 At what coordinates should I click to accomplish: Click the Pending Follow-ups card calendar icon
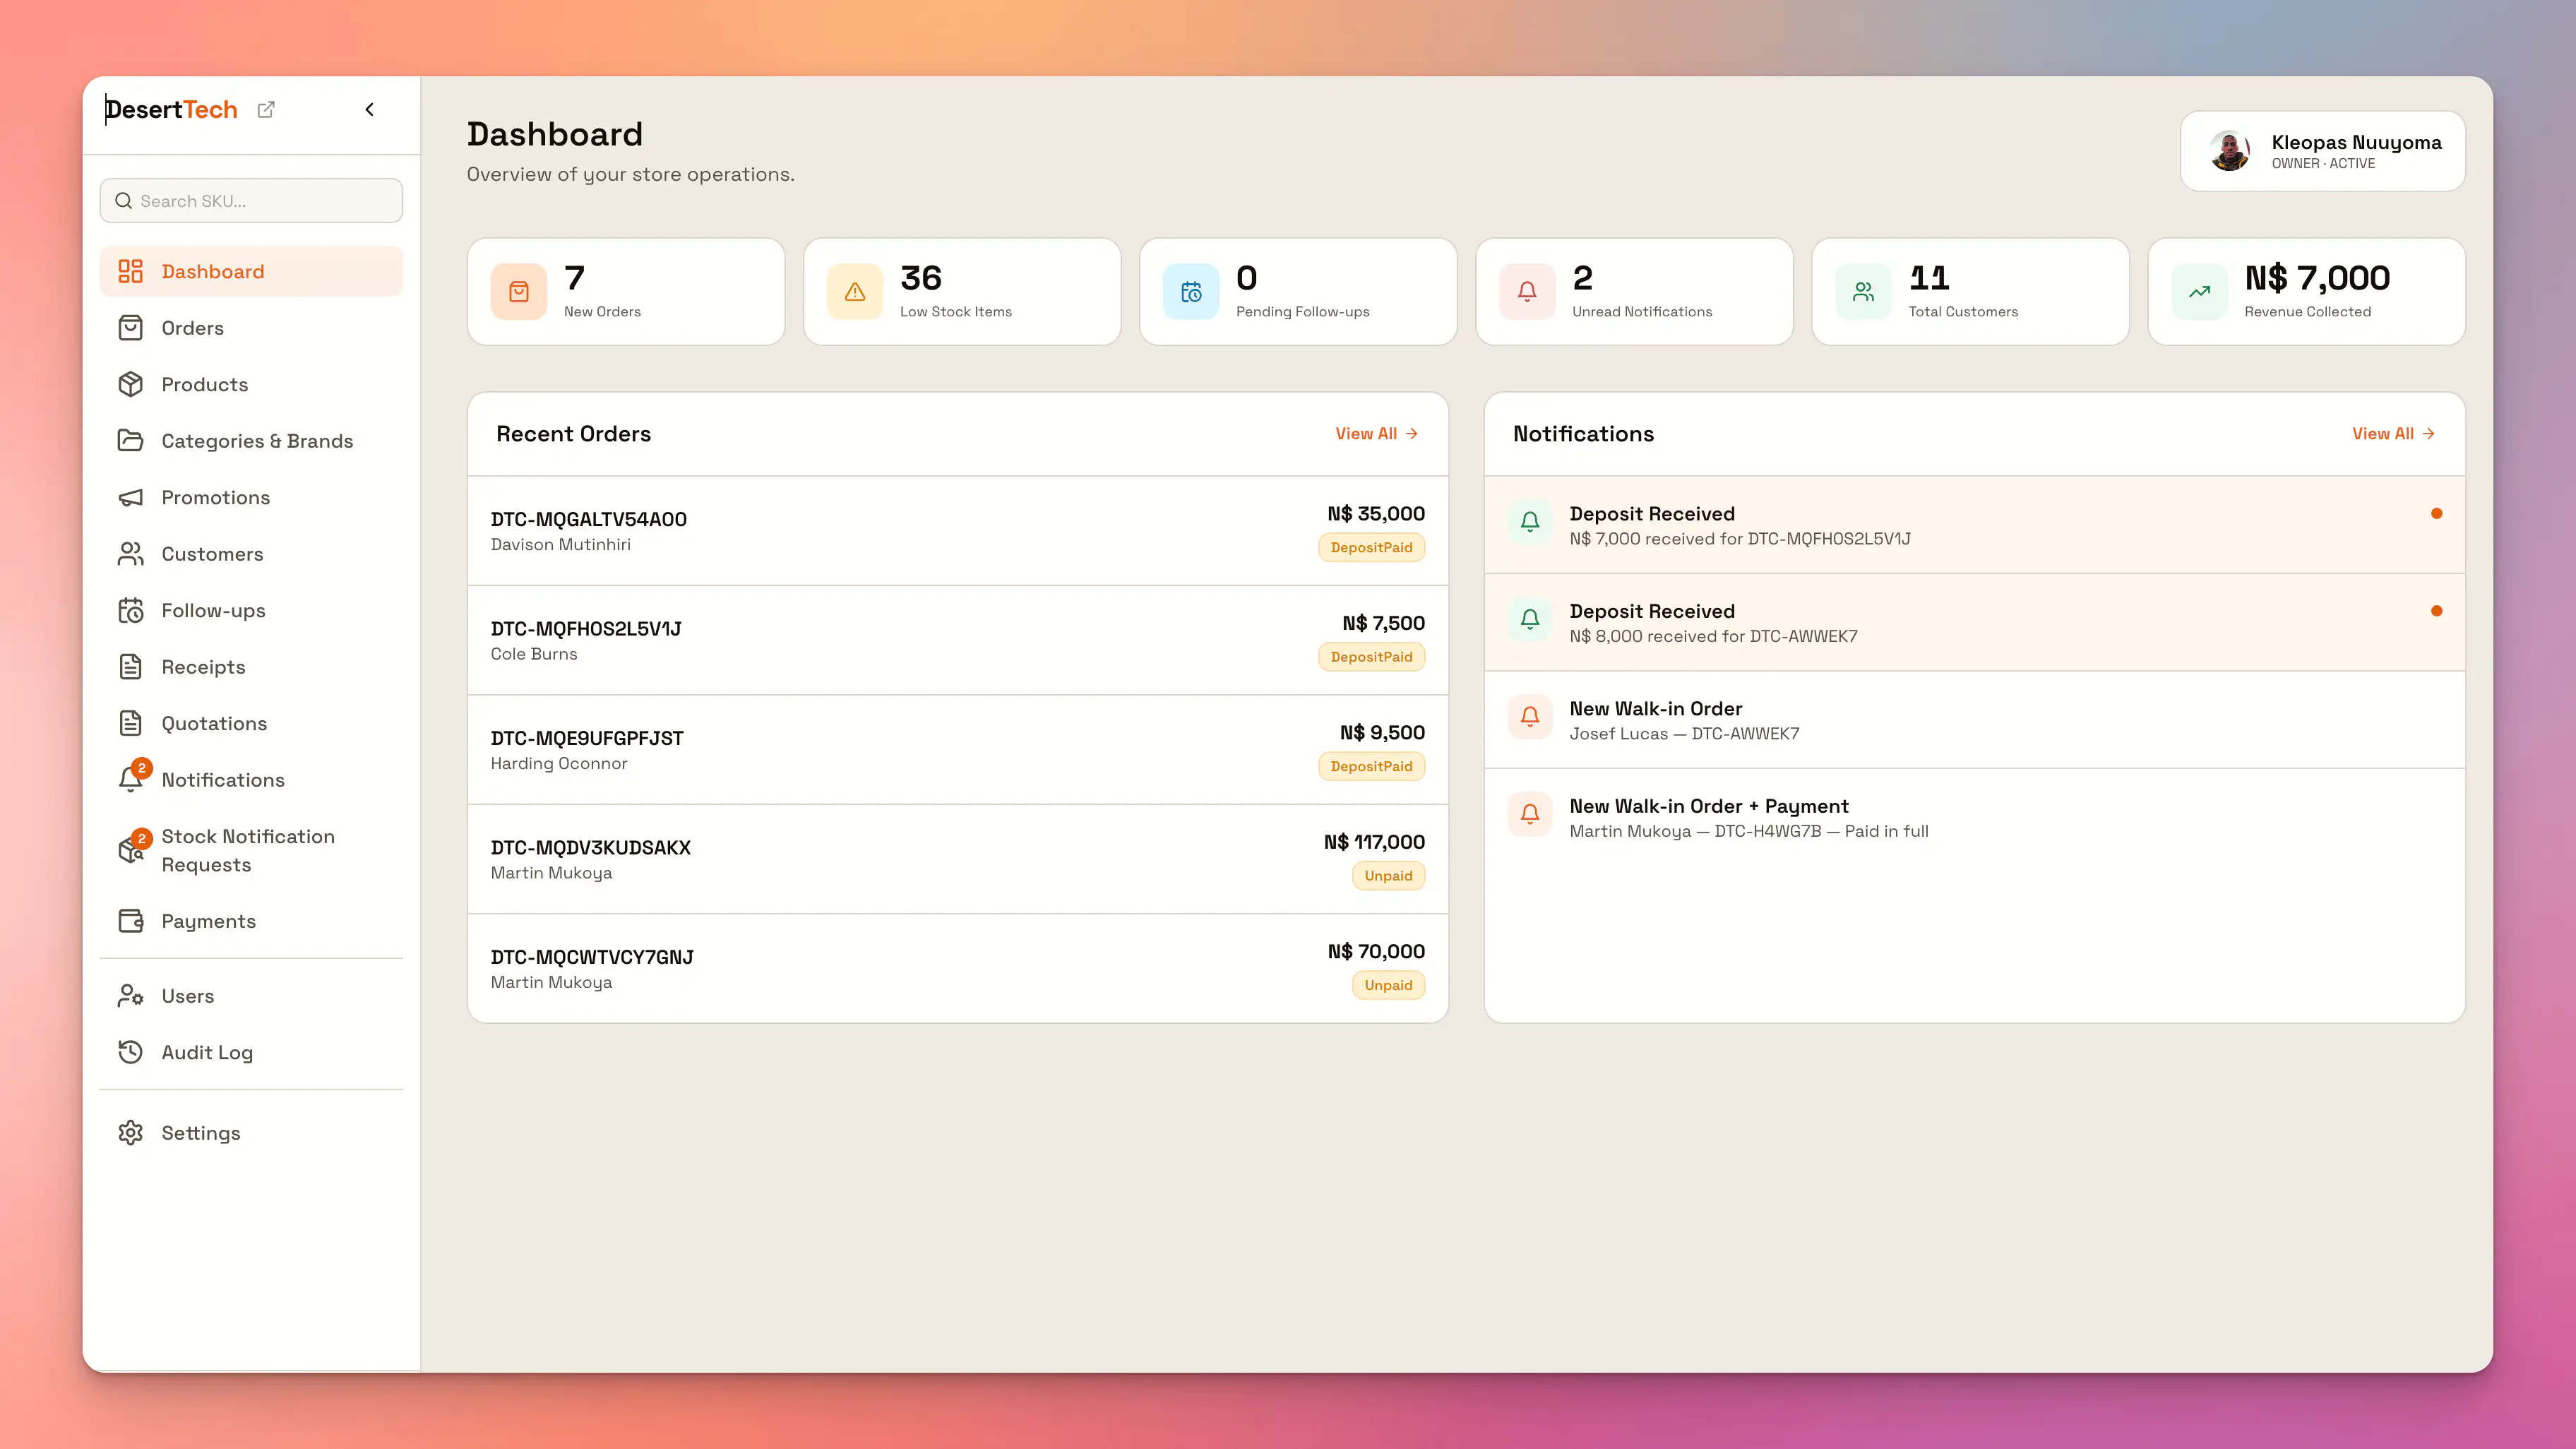[x=1191, y=292]
